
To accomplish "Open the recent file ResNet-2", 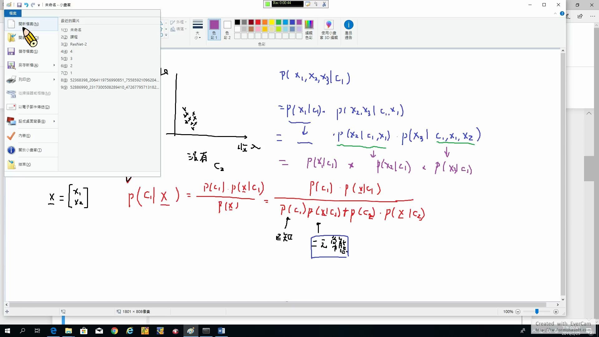I will point(79,44).
